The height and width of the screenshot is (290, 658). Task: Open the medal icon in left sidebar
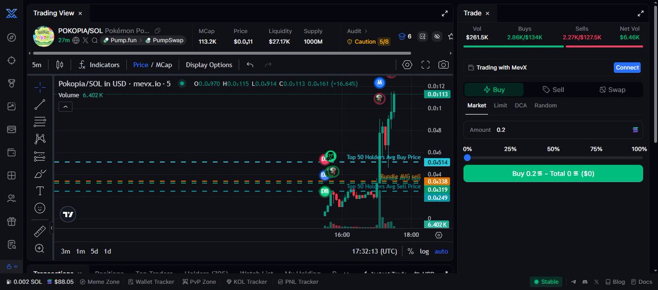pyautogui.click(x=12, y=83)
